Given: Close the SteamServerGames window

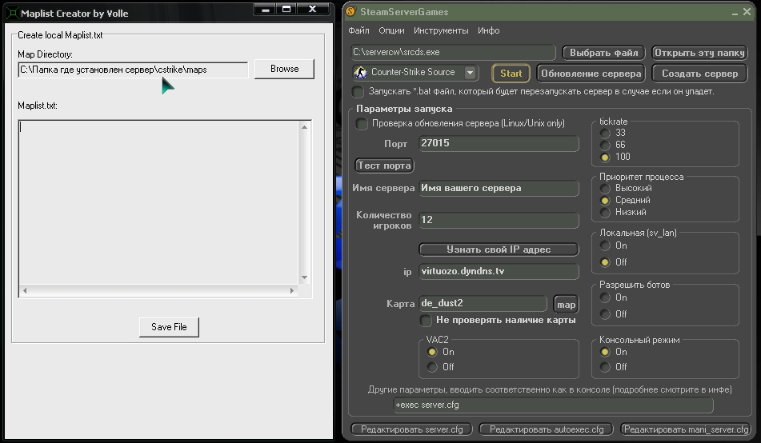Looking at the screenshot, I should tap(747, 12).
